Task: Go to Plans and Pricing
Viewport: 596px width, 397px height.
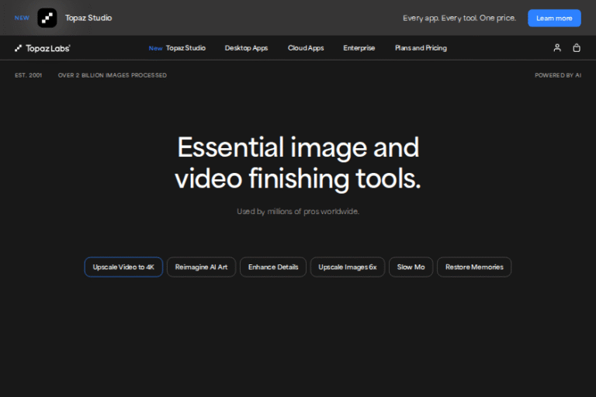Action: (420, 48)
